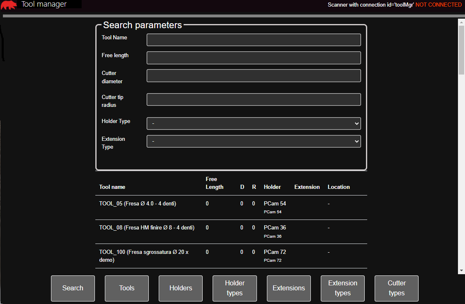
Task: Click the Tool name column header
Action: coord(112,187)
